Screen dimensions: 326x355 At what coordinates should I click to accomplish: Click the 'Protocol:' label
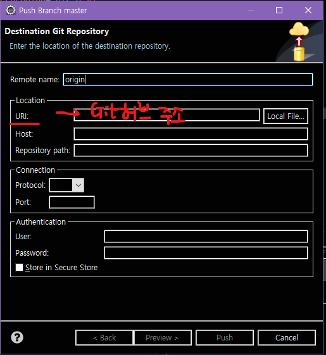point(30,185)
